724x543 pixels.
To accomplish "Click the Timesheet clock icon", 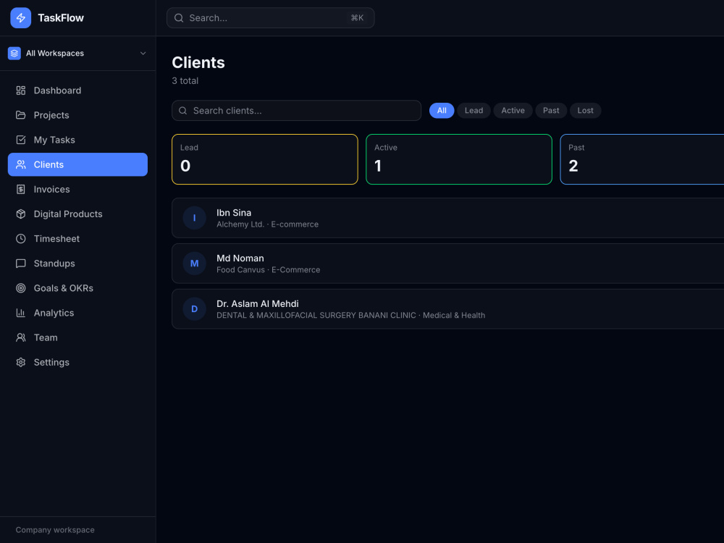I will pos(21,239).
